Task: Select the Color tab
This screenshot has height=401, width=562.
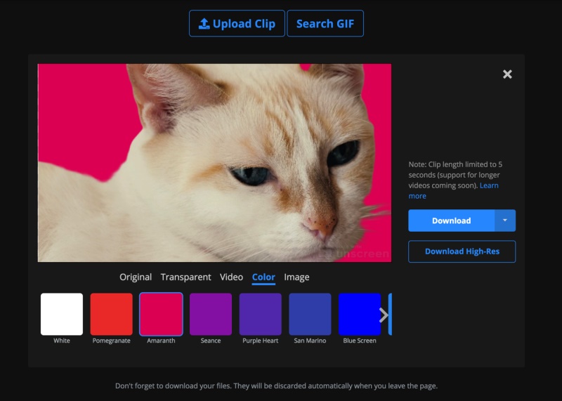Action: click(x=263, y=277)
